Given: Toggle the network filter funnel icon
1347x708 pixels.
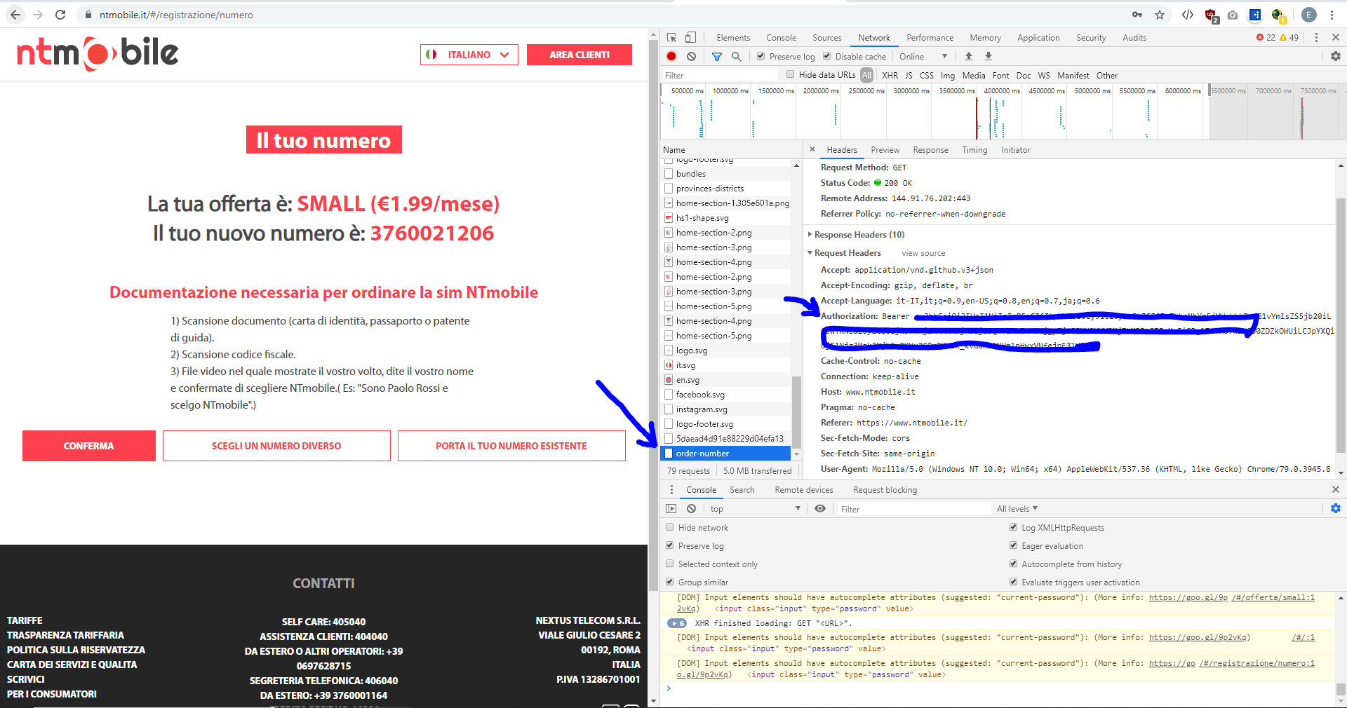Looking at the screenshot, I should (x=716, y=56).
